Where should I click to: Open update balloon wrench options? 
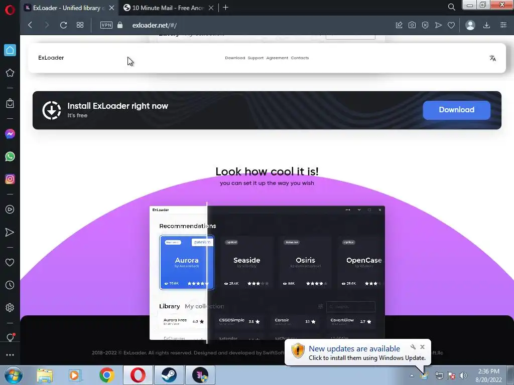pyautogui.click(x=413, y=347)
